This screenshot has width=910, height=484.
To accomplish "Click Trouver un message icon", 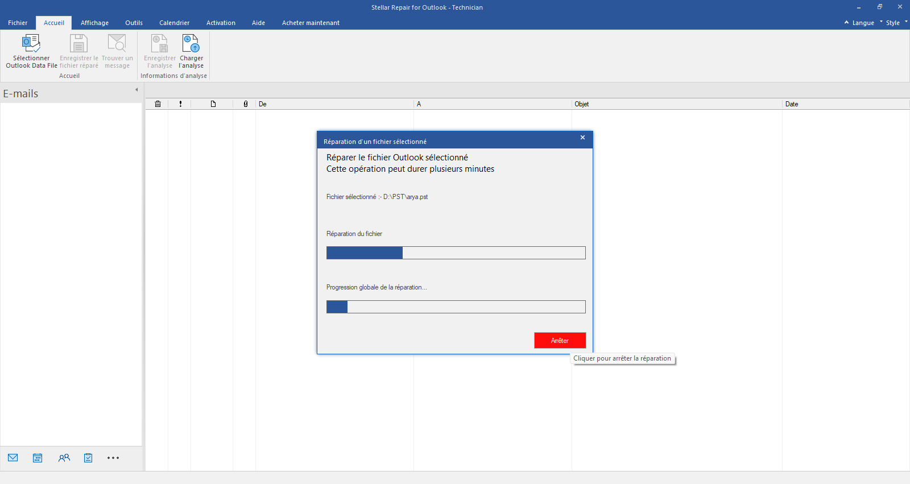I will 117,43.
